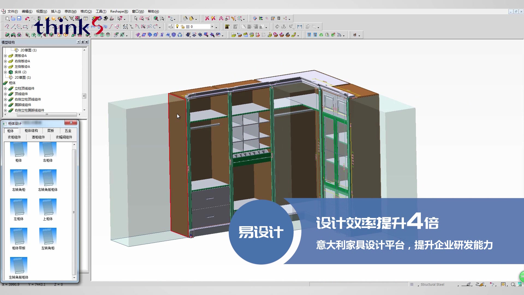Expand the 顶线组件 tree node
The height and width of the screenshot is (295, 524).
[5, 94]
